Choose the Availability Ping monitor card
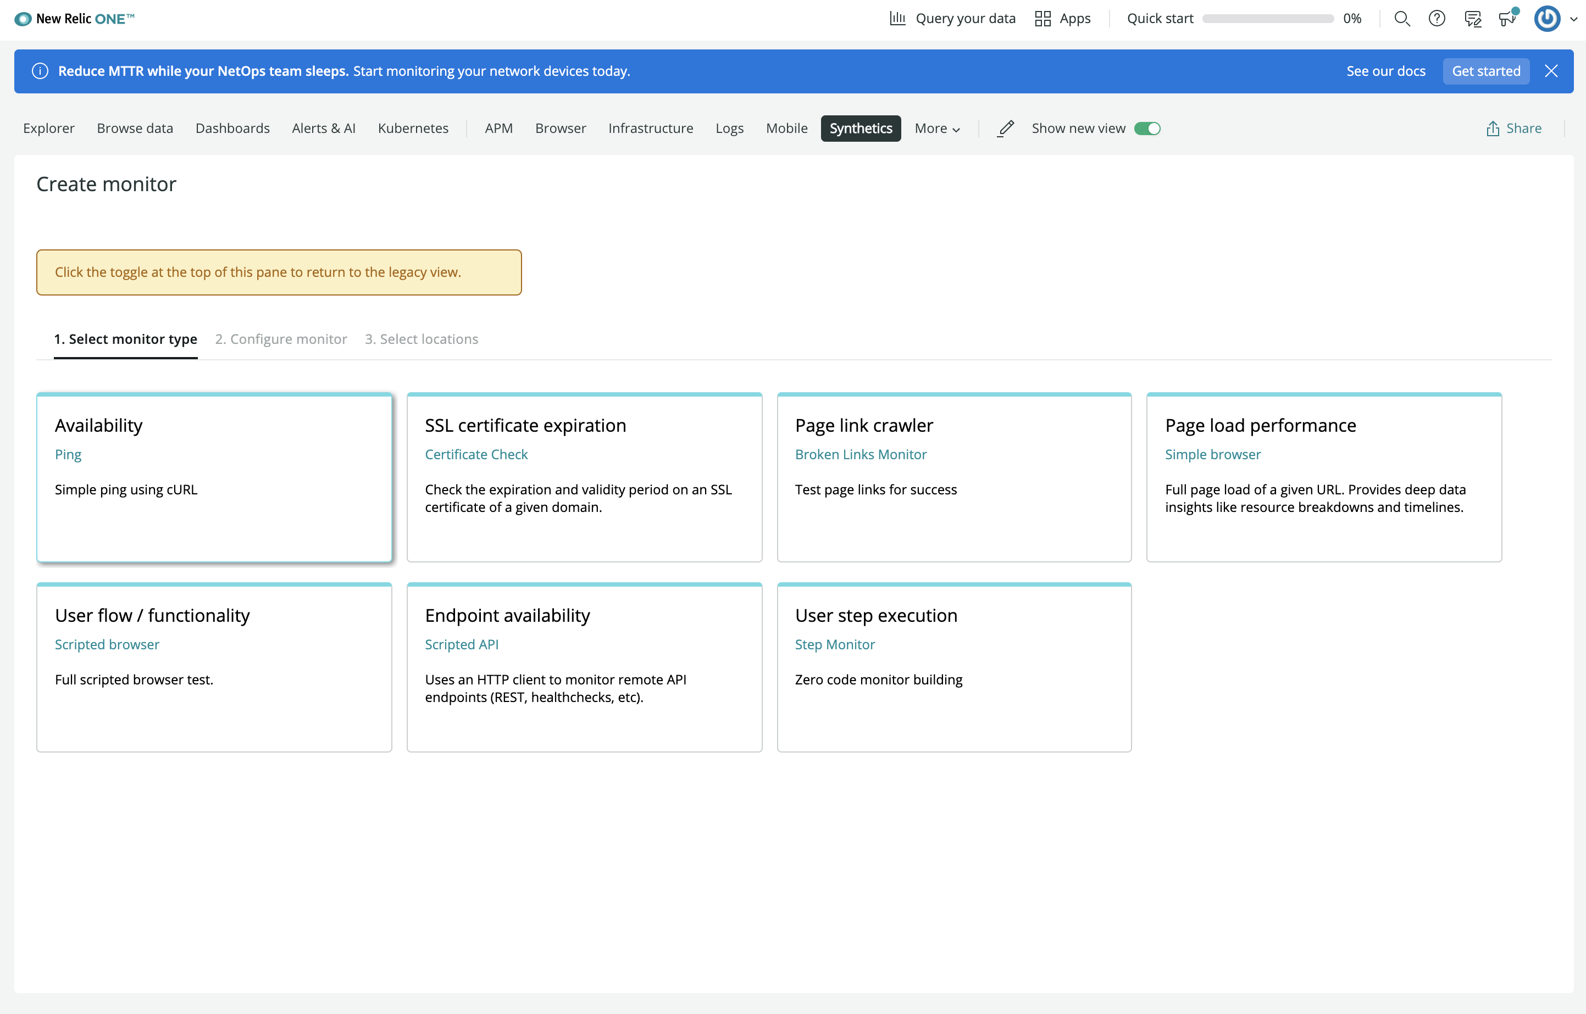The height and width of the screenshot is (1014, 1586). click(215, 478)
